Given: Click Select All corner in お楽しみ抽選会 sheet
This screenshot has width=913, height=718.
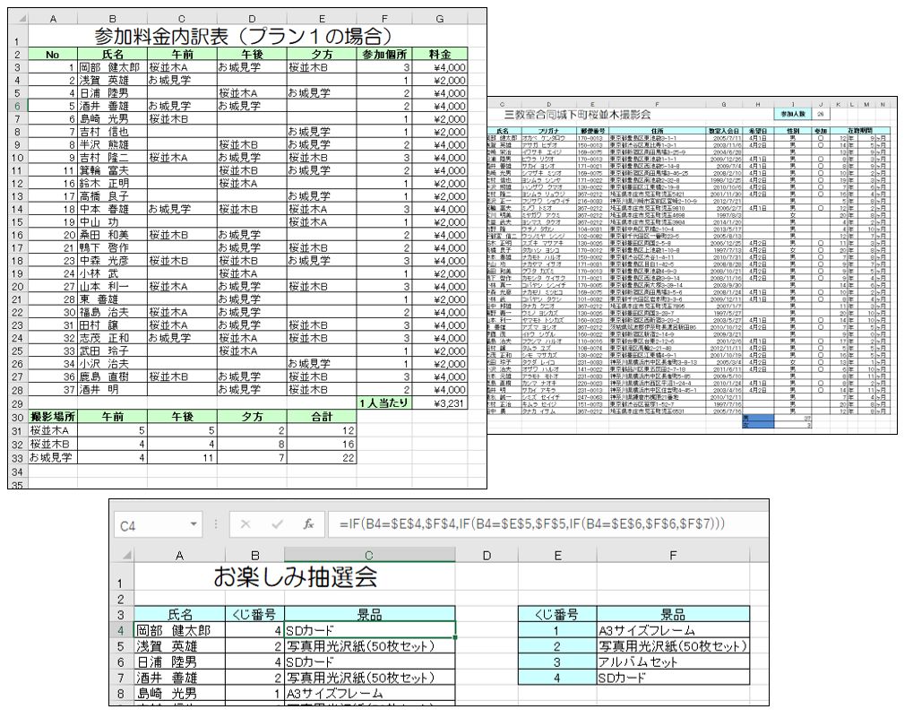Looking at the screenshot, I should tap(121, 557).
